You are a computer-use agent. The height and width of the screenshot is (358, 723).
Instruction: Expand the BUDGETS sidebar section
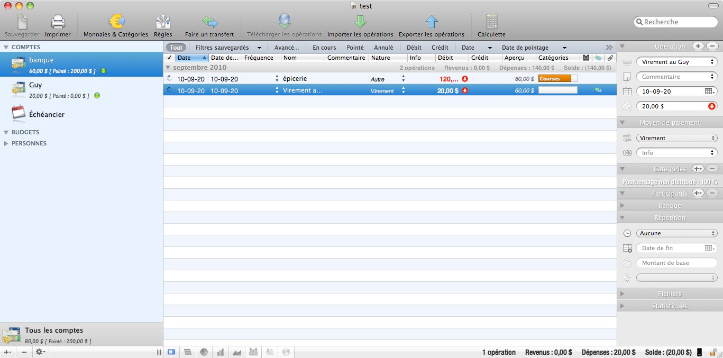coord(6,132)
